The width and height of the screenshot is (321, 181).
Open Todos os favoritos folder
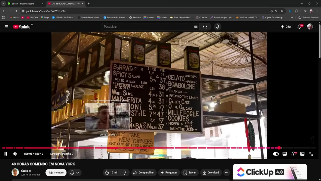pyautogui.click(x=308, y=18)
